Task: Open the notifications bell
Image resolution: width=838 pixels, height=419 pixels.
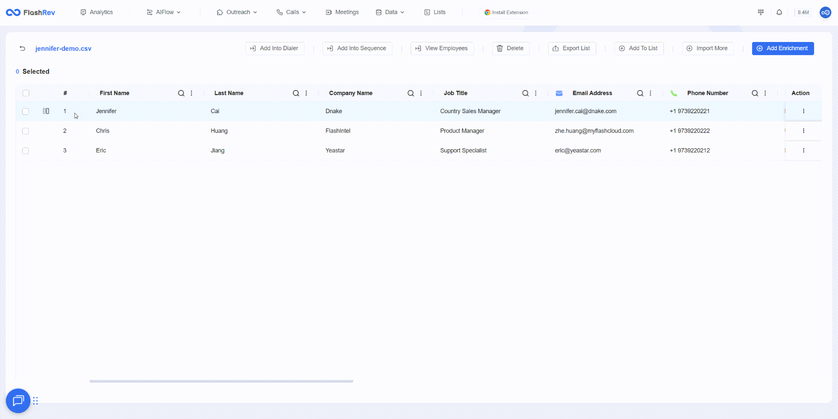Action: click(779, 12)
